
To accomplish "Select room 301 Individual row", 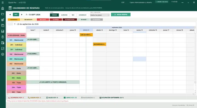I will click(x=16, y=50).
